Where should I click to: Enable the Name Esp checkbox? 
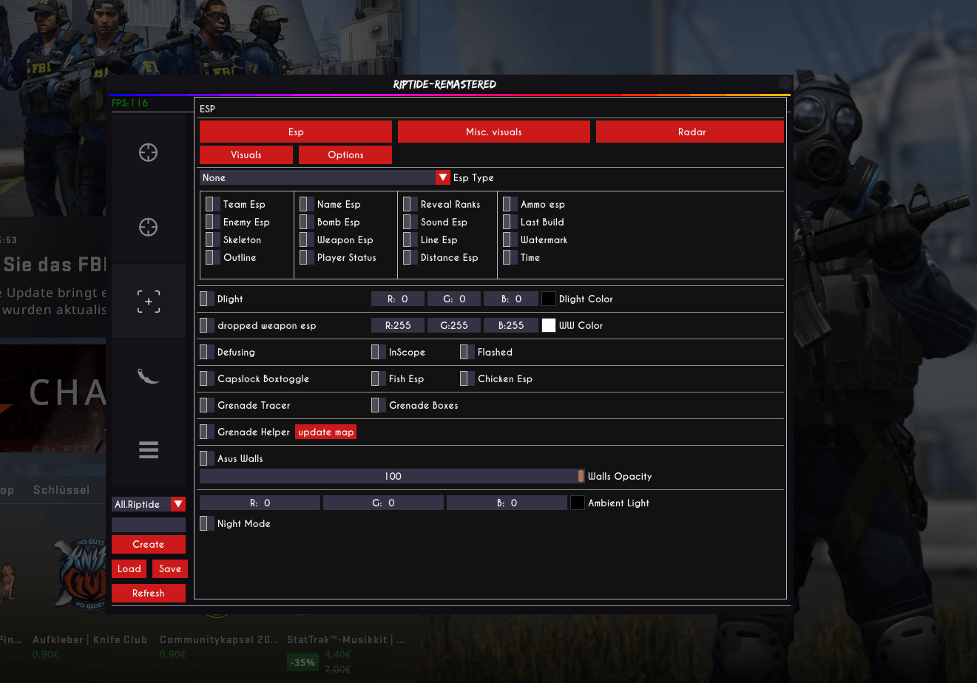307,204
